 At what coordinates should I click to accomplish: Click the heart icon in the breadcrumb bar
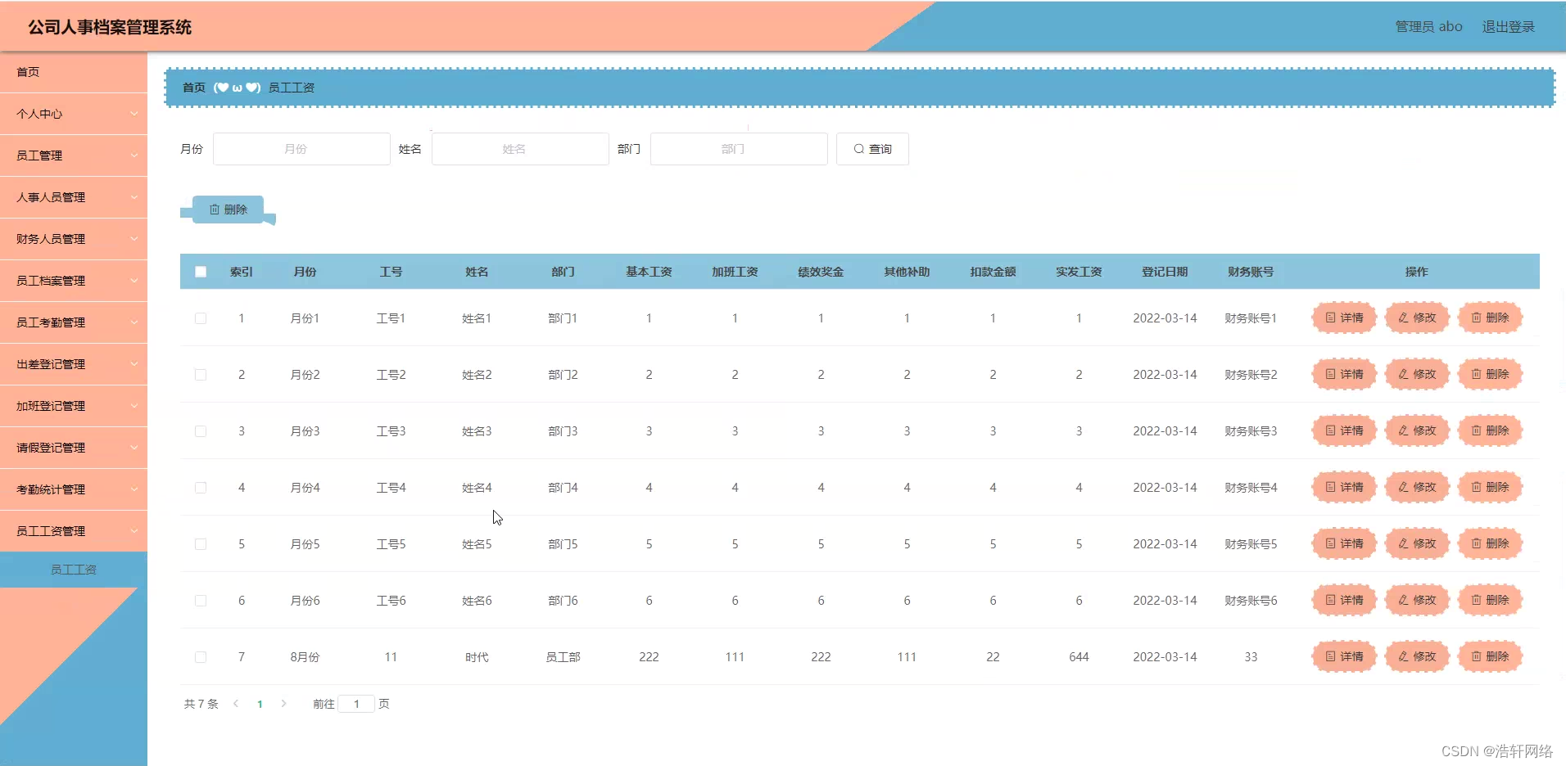point(221,88)
